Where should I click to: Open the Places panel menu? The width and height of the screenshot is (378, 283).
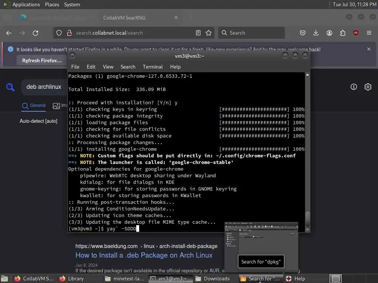tap(52, 4)
